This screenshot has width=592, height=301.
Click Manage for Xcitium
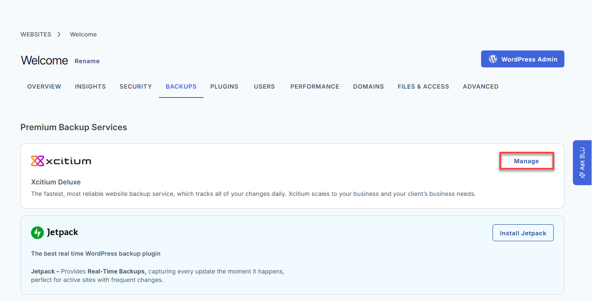[x=527, y=161]
